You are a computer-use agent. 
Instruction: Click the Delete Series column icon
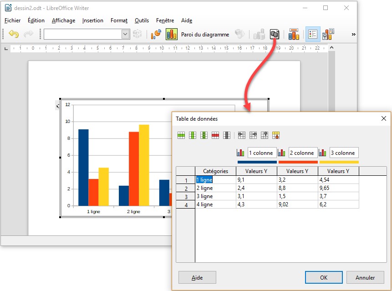pos(227,135)
